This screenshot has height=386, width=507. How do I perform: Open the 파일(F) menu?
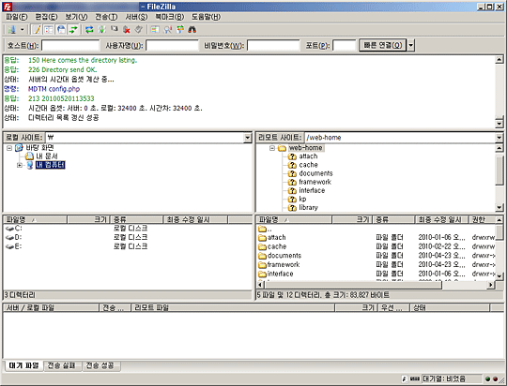(x=17, y=17)
